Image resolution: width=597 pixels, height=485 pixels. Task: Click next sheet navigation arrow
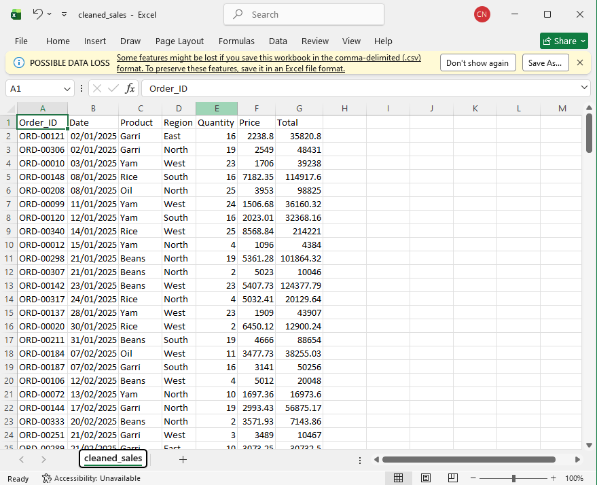[x=43, y=459]
